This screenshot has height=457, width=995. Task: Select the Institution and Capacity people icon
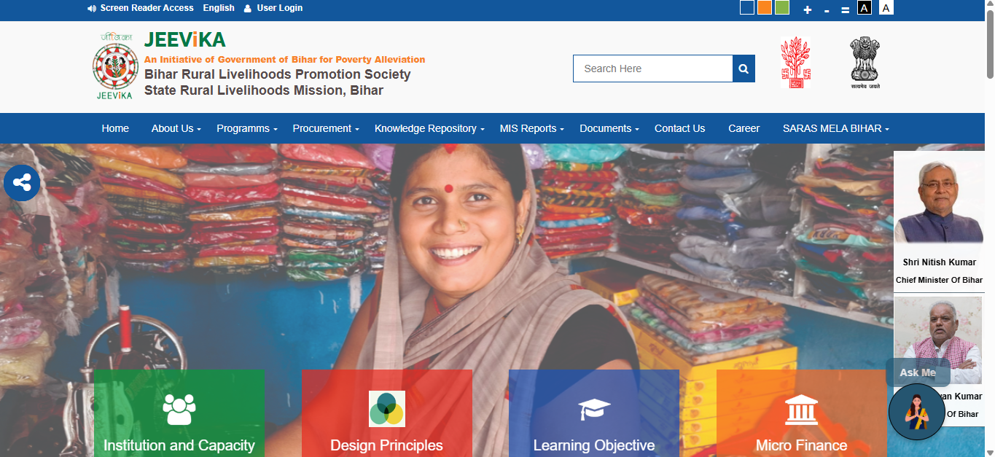coord(179,410)
